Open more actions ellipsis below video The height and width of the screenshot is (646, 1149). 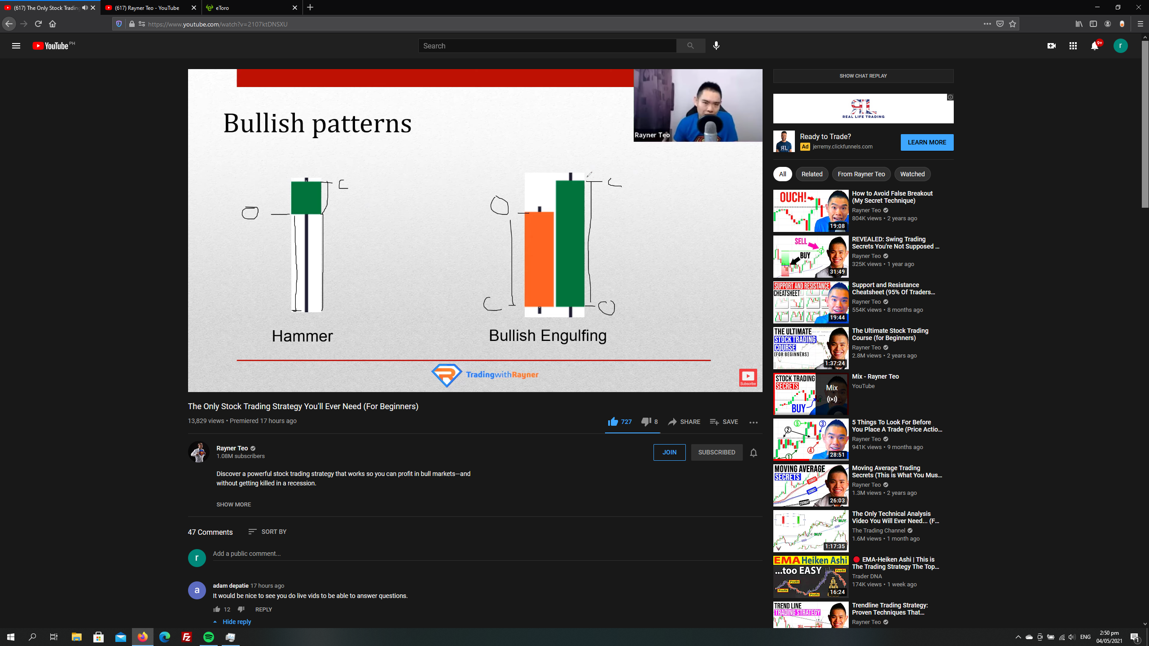coord(753,422)
